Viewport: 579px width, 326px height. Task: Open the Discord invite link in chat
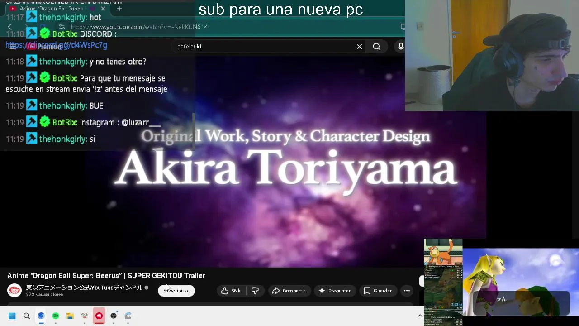[x=57, y=45]
